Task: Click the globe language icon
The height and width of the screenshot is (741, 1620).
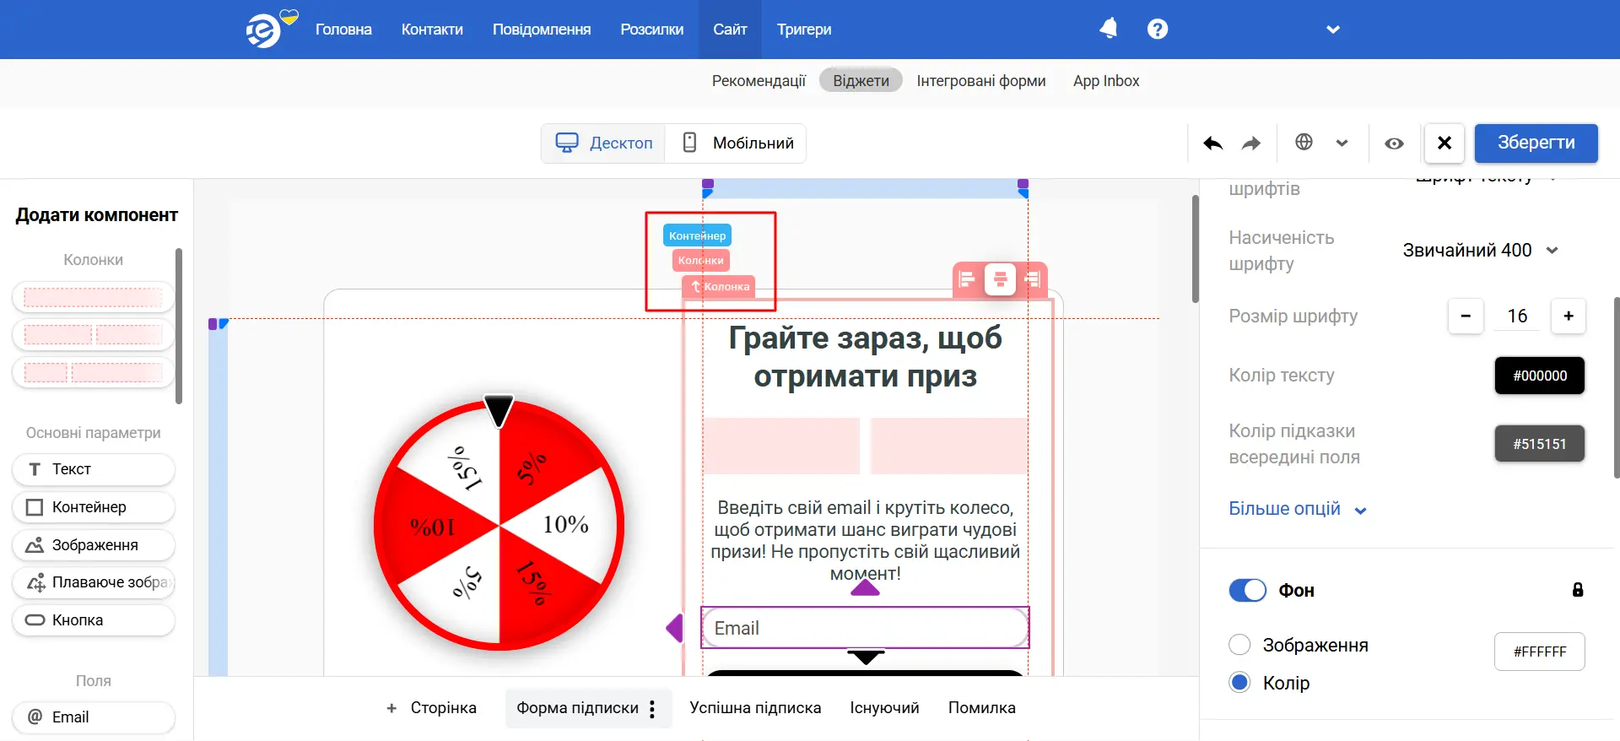Action: point(1304,142)
